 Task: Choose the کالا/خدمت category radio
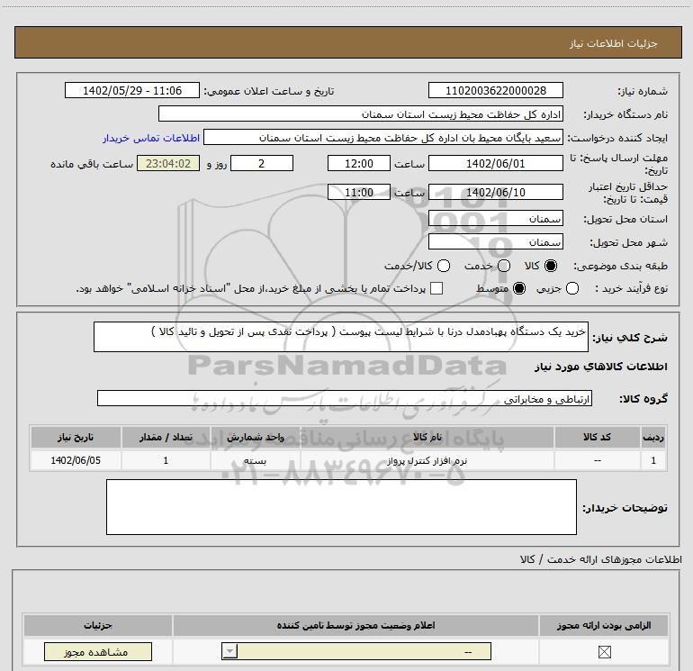(443, 266)
